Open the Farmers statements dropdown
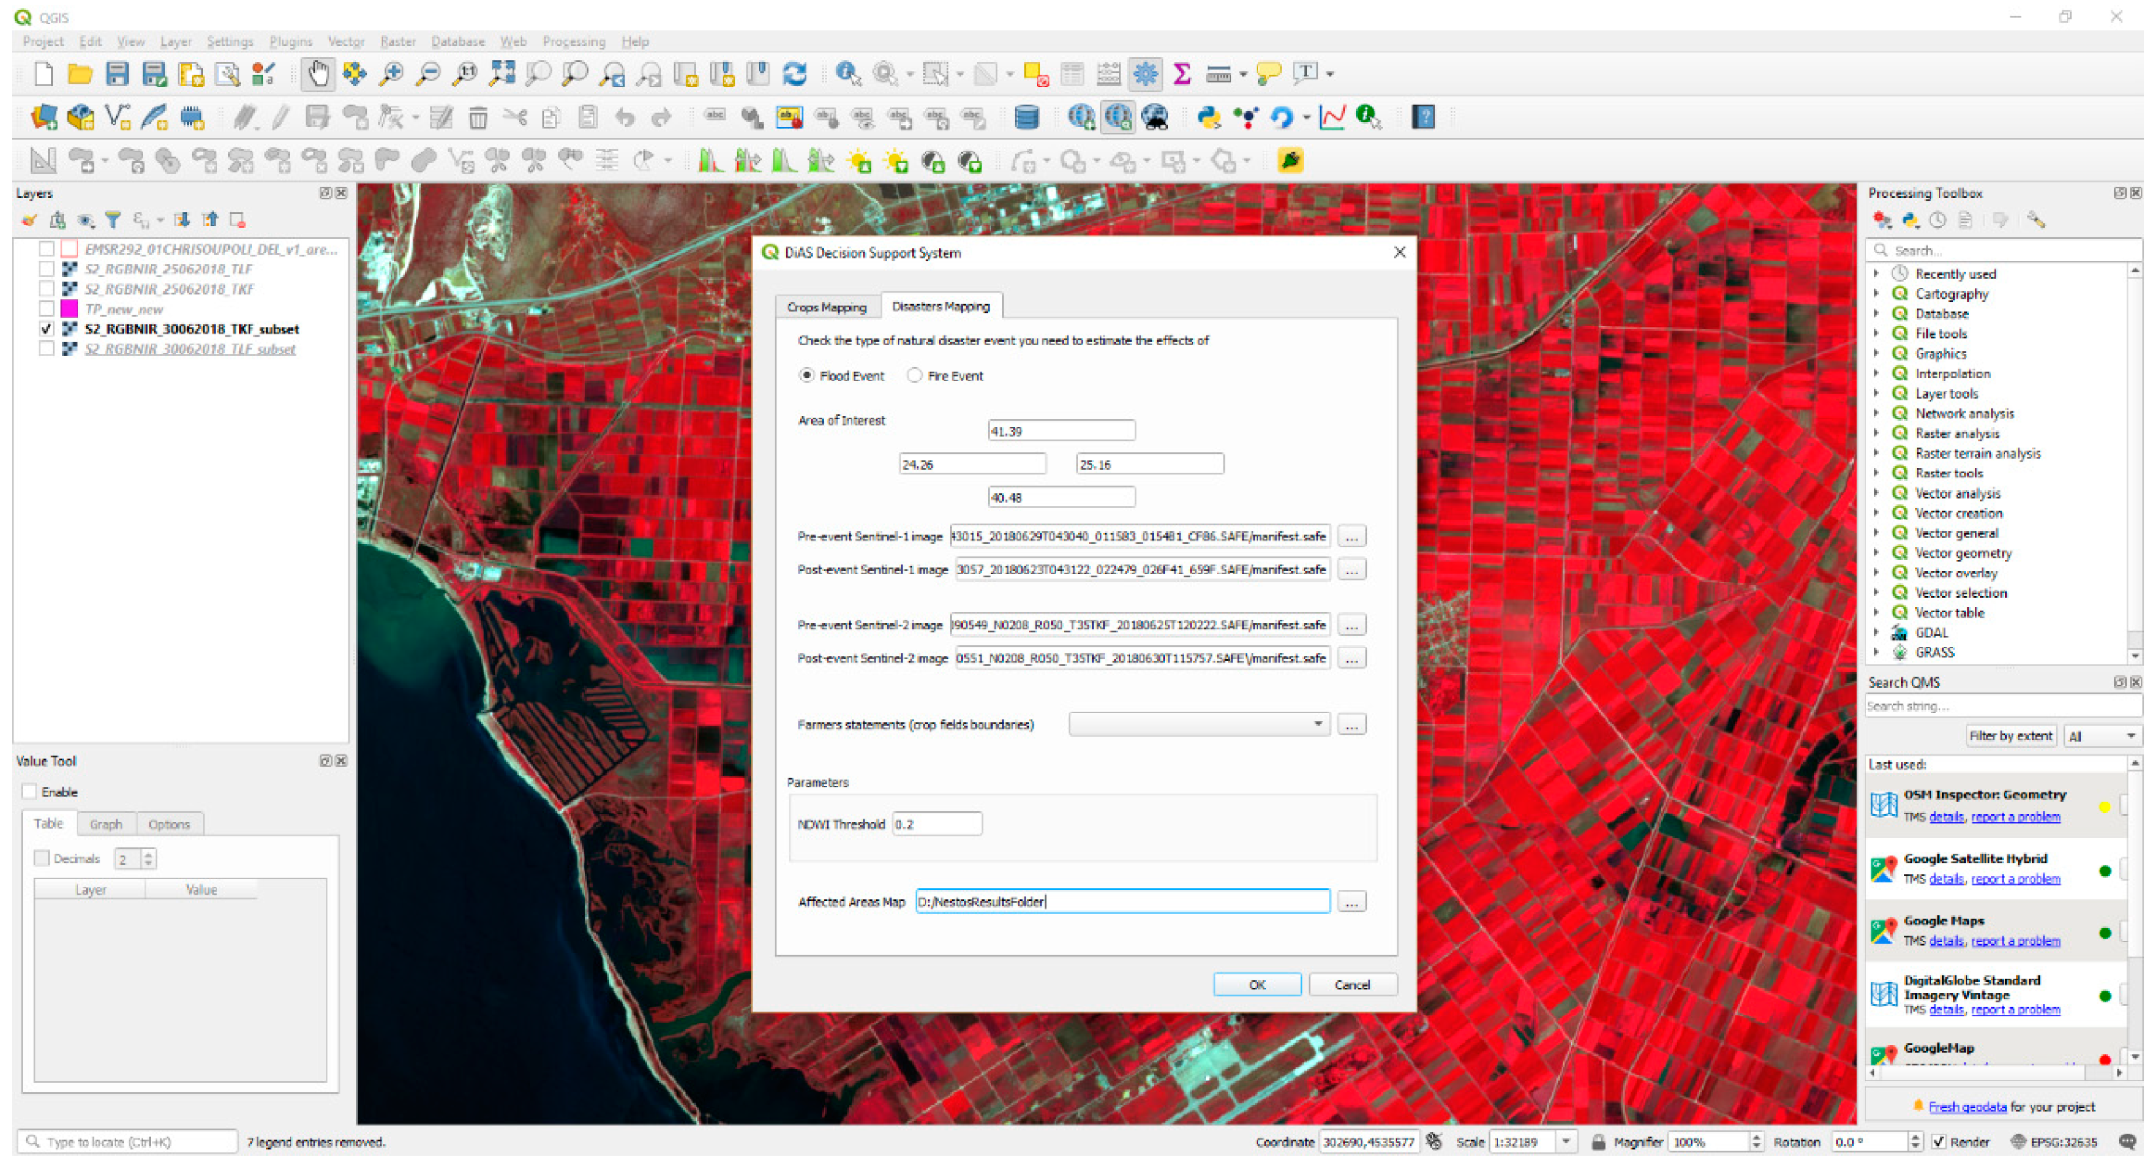The image size is (2156, 1167). [1199, 724]
